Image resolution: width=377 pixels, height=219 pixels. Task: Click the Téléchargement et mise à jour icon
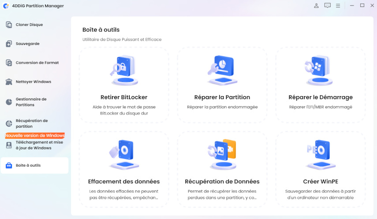(9, 145)
